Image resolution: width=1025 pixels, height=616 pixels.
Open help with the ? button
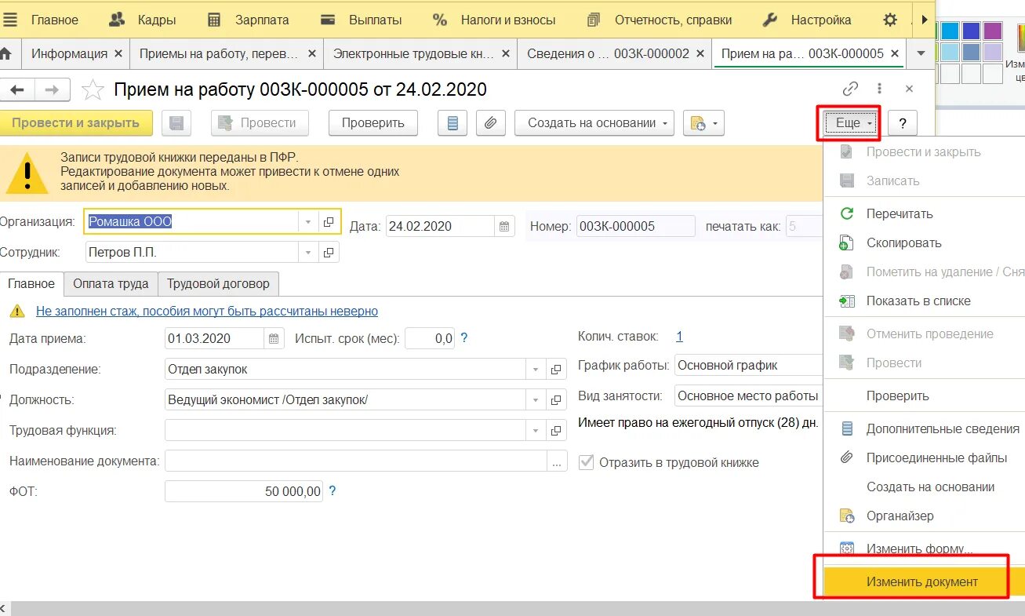pyautogui.click(x=902, y=123)
